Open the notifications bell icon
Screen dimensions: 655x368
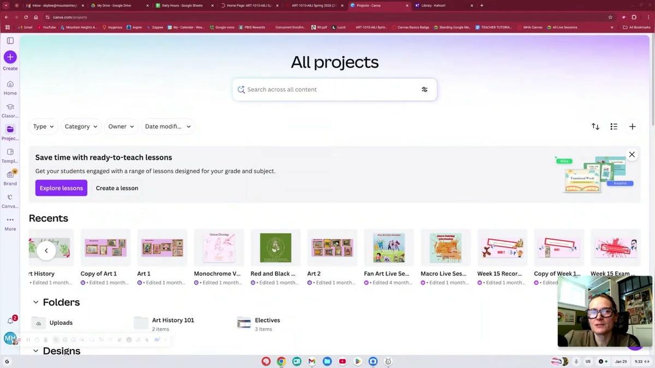[x=10, y=320]
